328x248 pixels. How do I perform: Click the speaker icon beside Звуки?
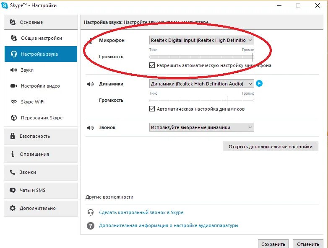pos(13,70)
